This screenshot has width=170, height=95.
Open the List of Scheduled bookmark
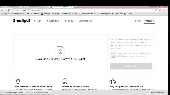(x=87, y=13)
